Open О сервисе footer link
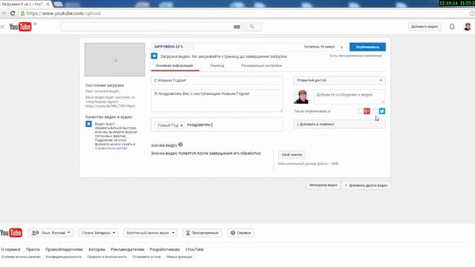The height and width of the screenshot is (267, 475). click(10, 249)
